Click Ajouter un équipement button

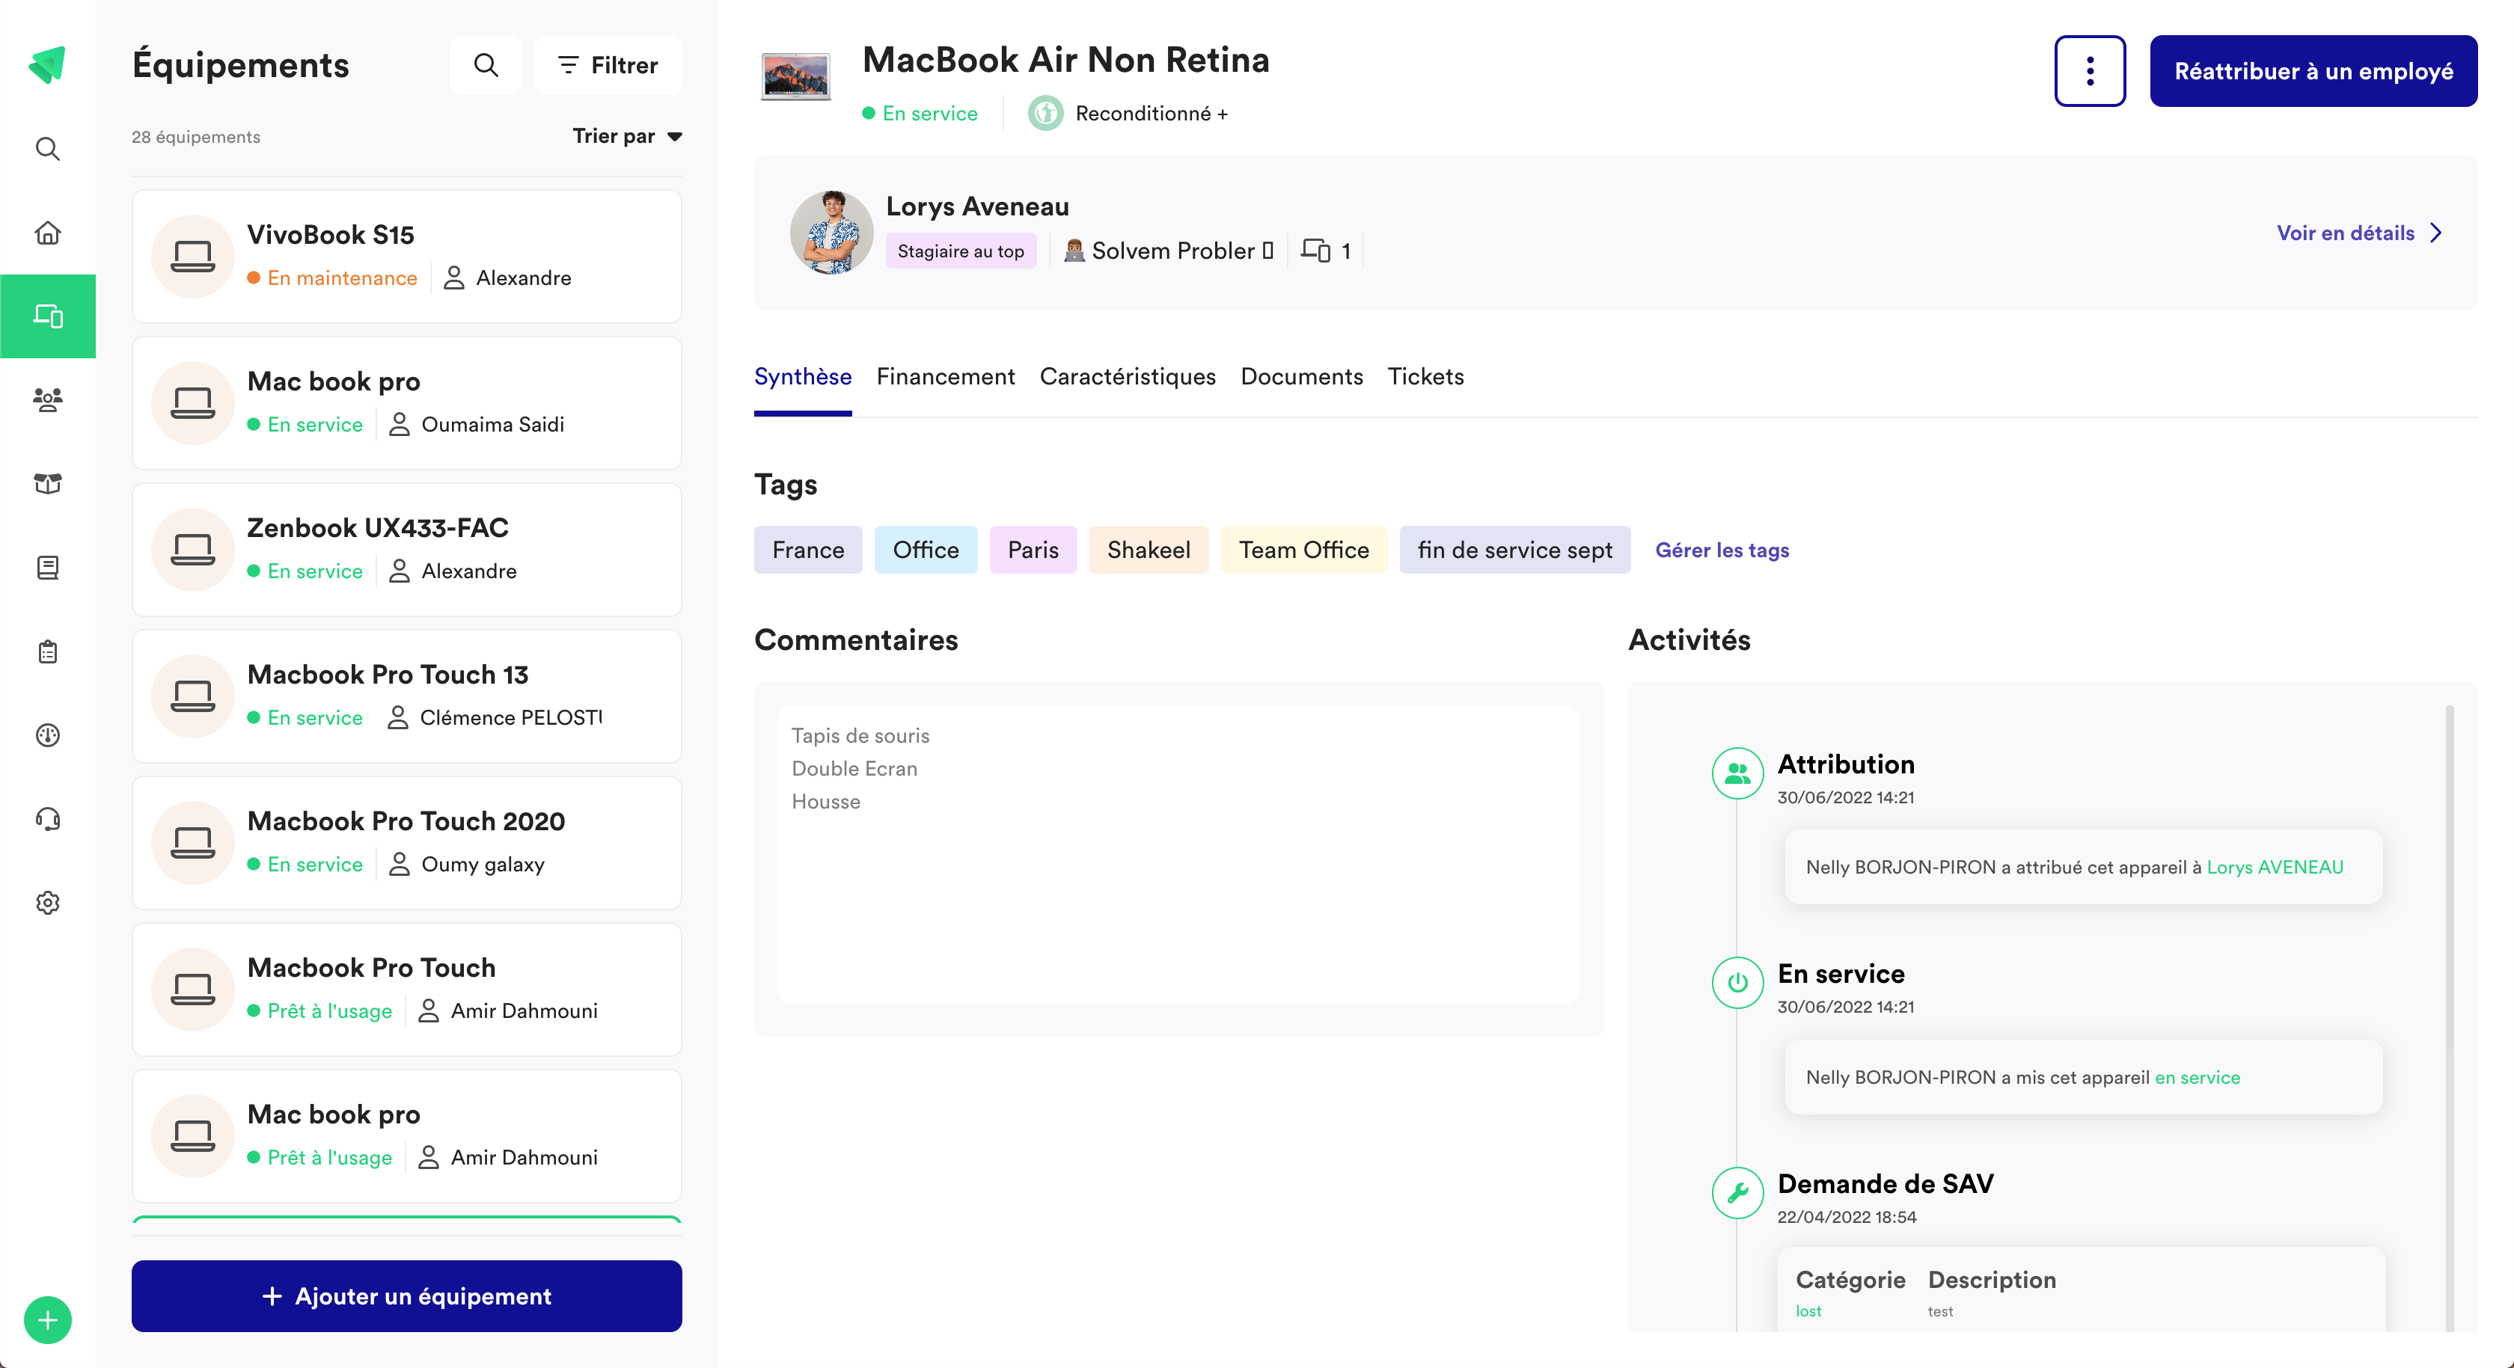[407, 1295]
